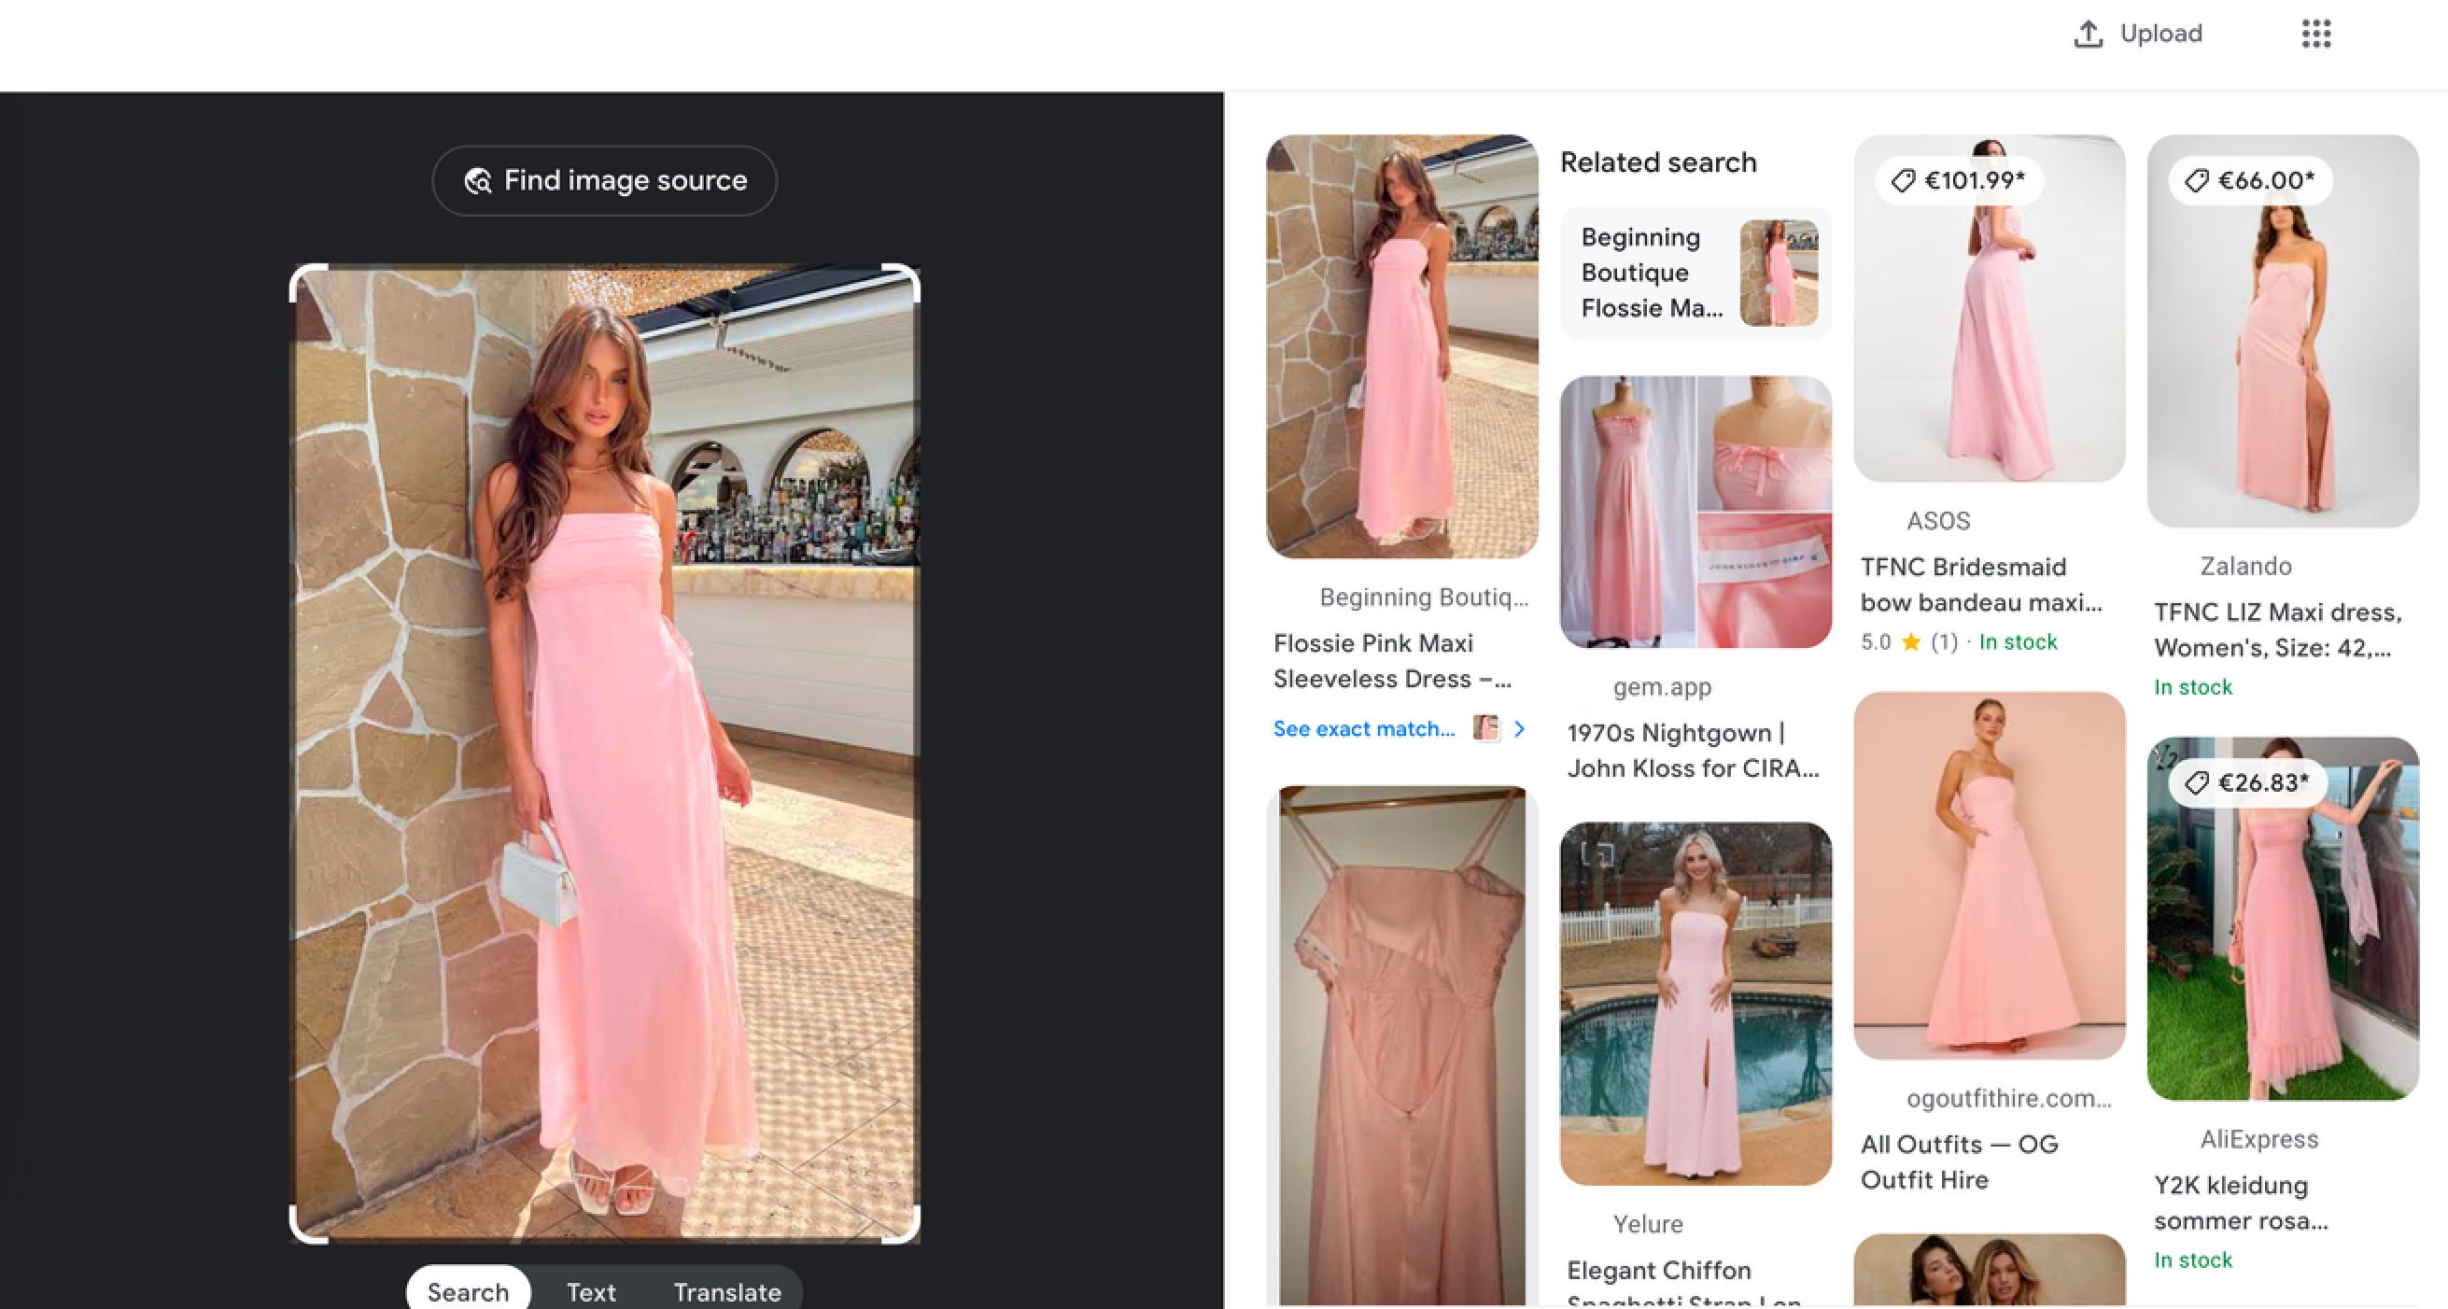Switch to the Text mode tab
This screenshot has height=1309, width=2448.
pos(590,1291)
